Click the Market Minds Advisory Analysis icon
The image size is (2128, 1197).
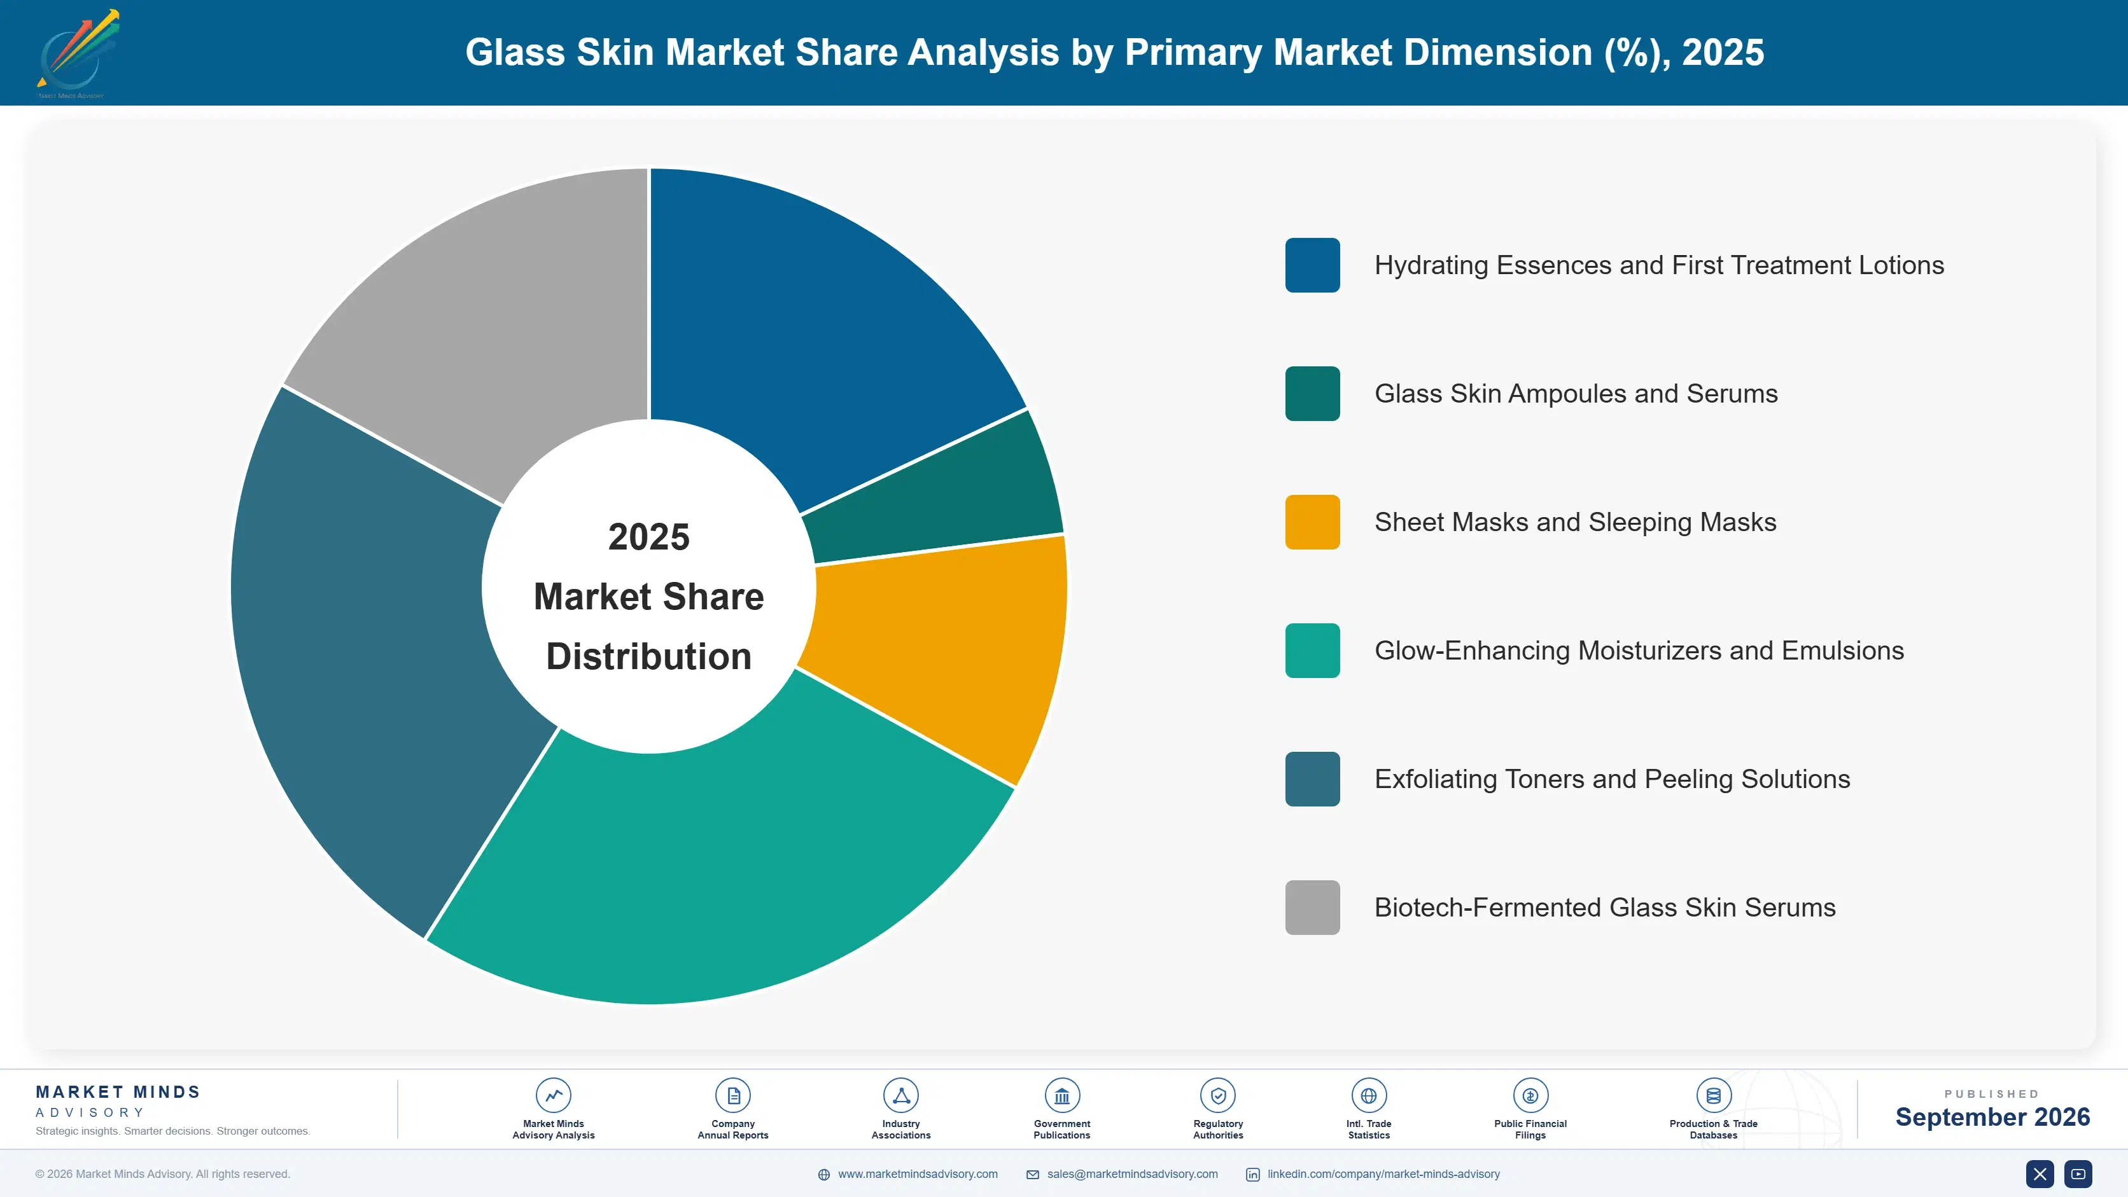click(x=552, y=1095)
